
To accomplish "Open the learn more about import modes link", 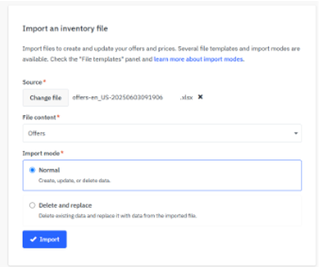I will [199, 59].
